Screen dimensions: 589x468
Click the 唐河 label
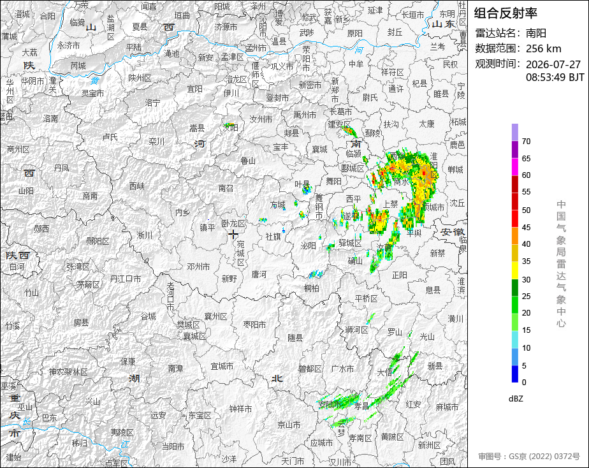(x=259, y=274)
